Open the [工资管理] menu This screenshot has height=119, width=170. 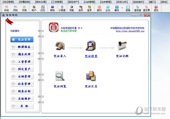click(57, 2)
